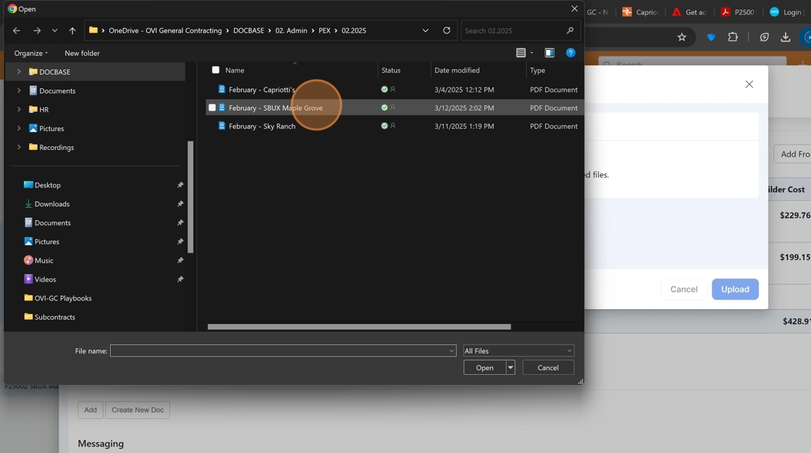Screen dimensions: 811x453
Task: Click the Open button
Action: (484, 368)
